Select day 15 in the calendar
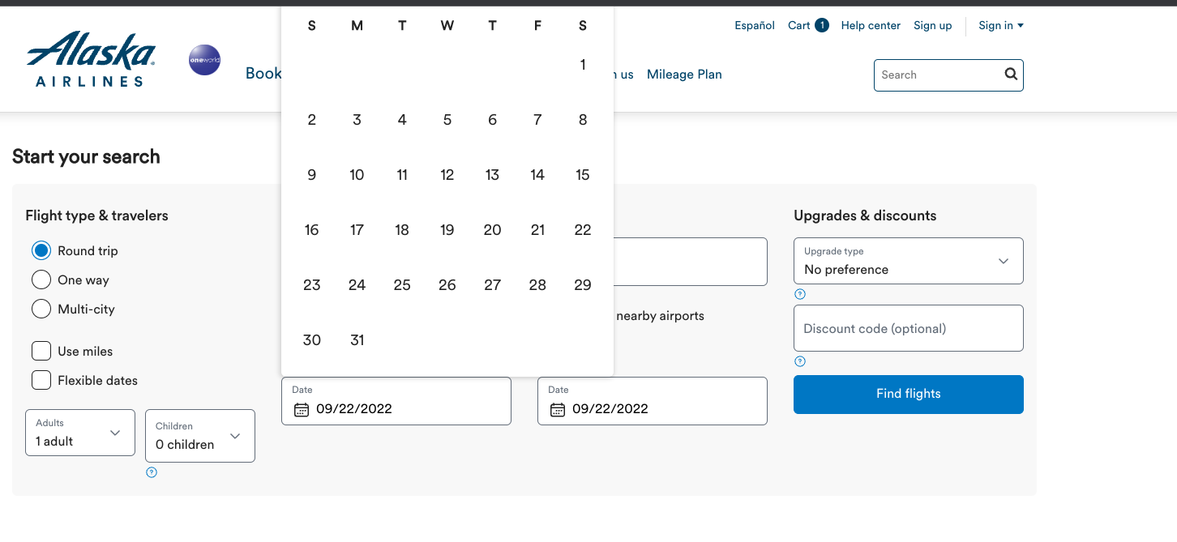Image resolution: width=1177 pixels, height=542 pixels. pyautogui.click(x=582, y=174)
